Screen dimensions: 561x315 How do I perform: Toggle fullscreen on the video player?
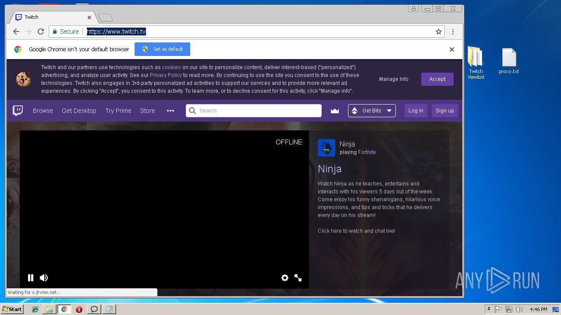298,278
